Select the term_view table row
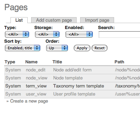The height and width of the screenshot is (140, 140). tap(72, 86)
